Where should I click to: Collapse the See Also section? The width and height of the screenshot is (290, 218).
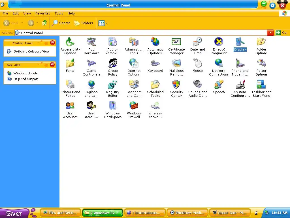pos(52,65)
